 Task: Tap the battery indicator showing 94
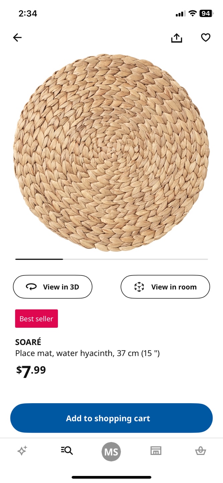click(x=206, y=13)
